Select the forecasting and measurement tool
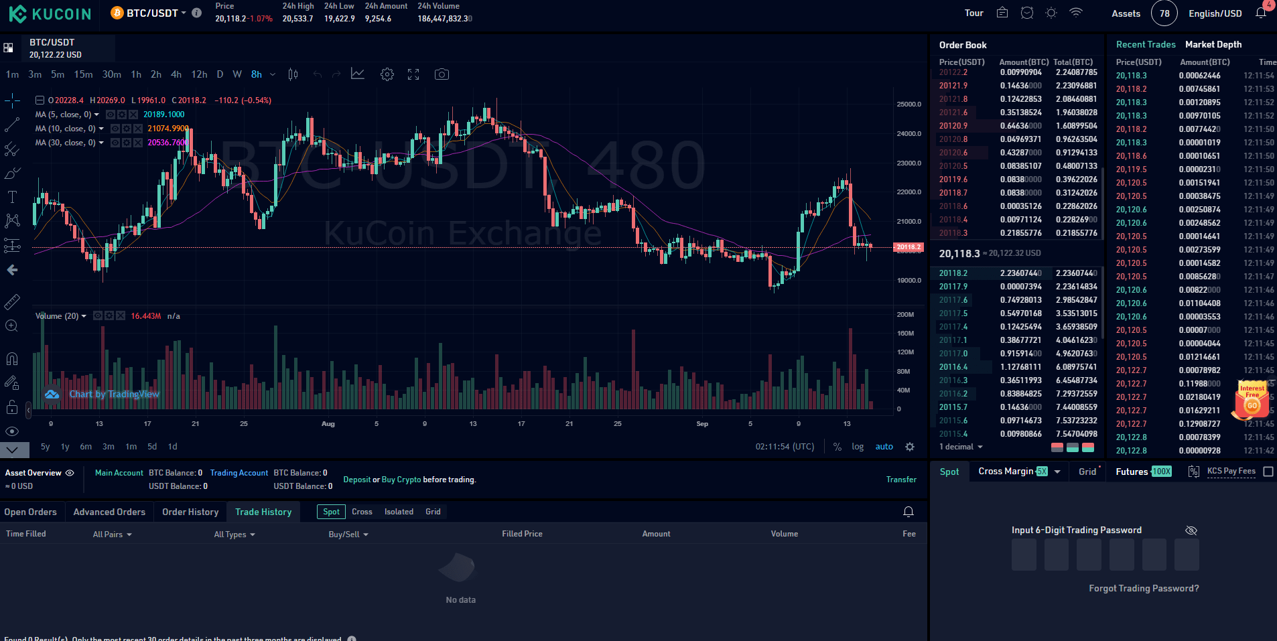The width and height of the screenshot is (1277, 641). point(12,245)
